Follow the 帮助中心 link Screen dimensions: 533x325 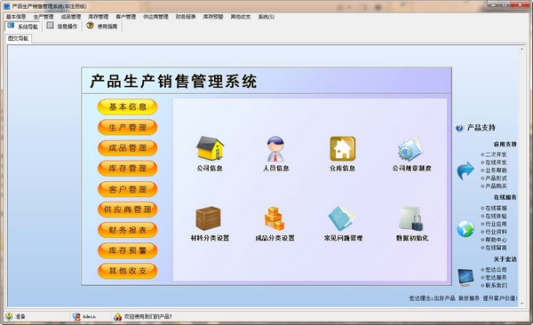496,240
